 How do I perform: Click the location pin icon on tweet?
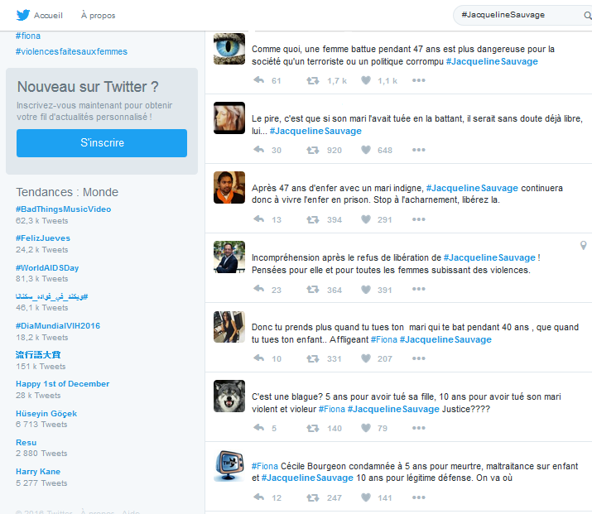(x=583, y=246)
